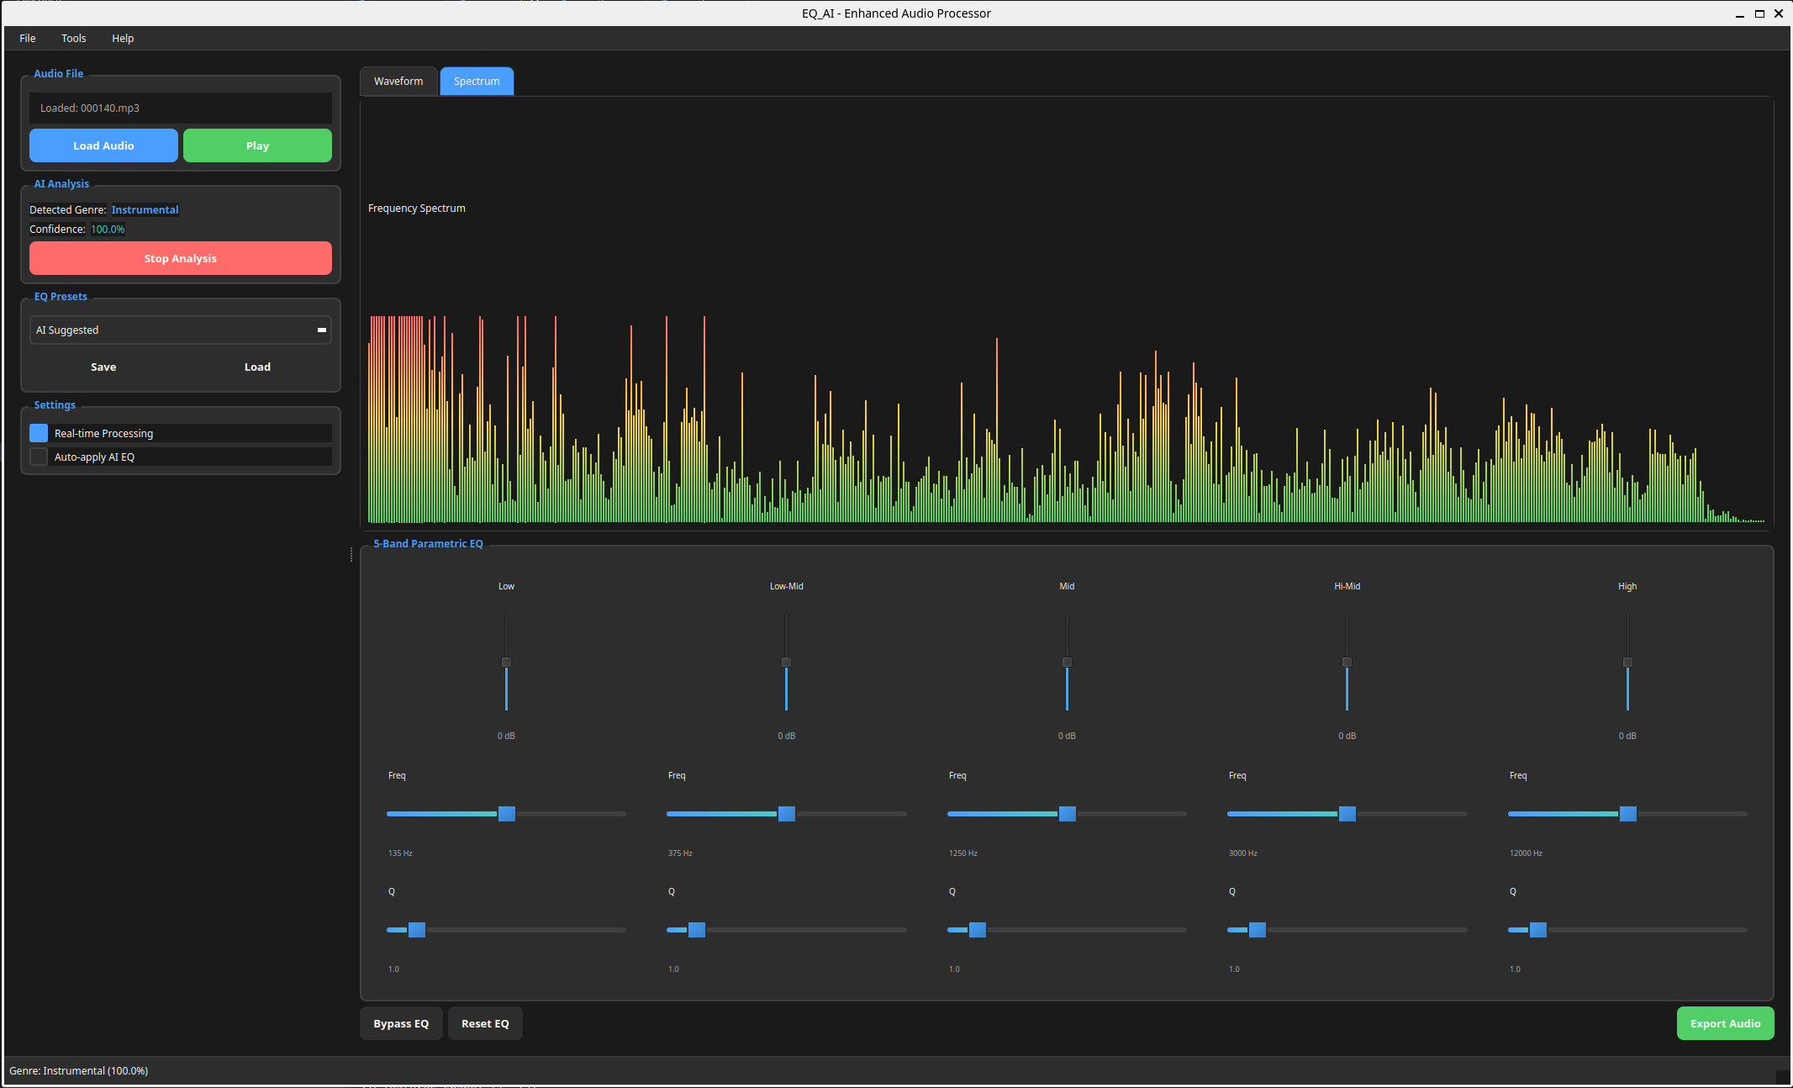Click the Export Audio button
Image resolution: width=1793 pixels, height=1088 pixels.
tap(1725, 1023)
